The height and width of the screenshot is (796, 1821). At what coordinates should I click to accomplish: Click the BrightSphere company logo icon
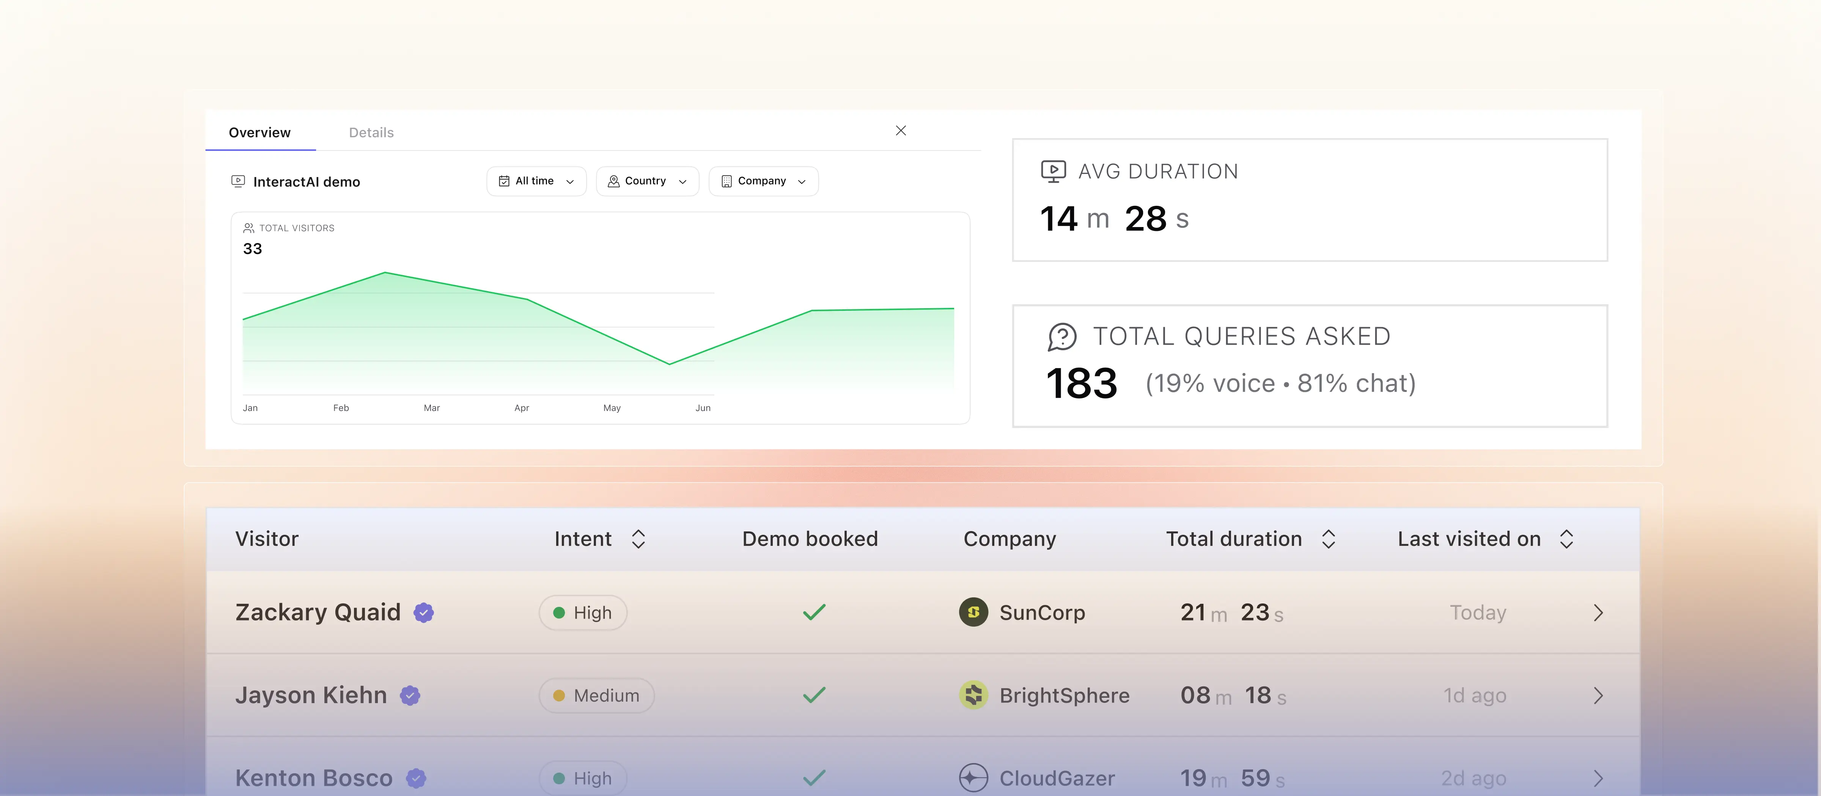973,695
